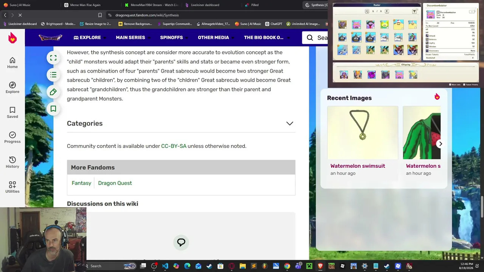Open the necklace image thumbnail

pyautogui.click(x=363, y=133)
